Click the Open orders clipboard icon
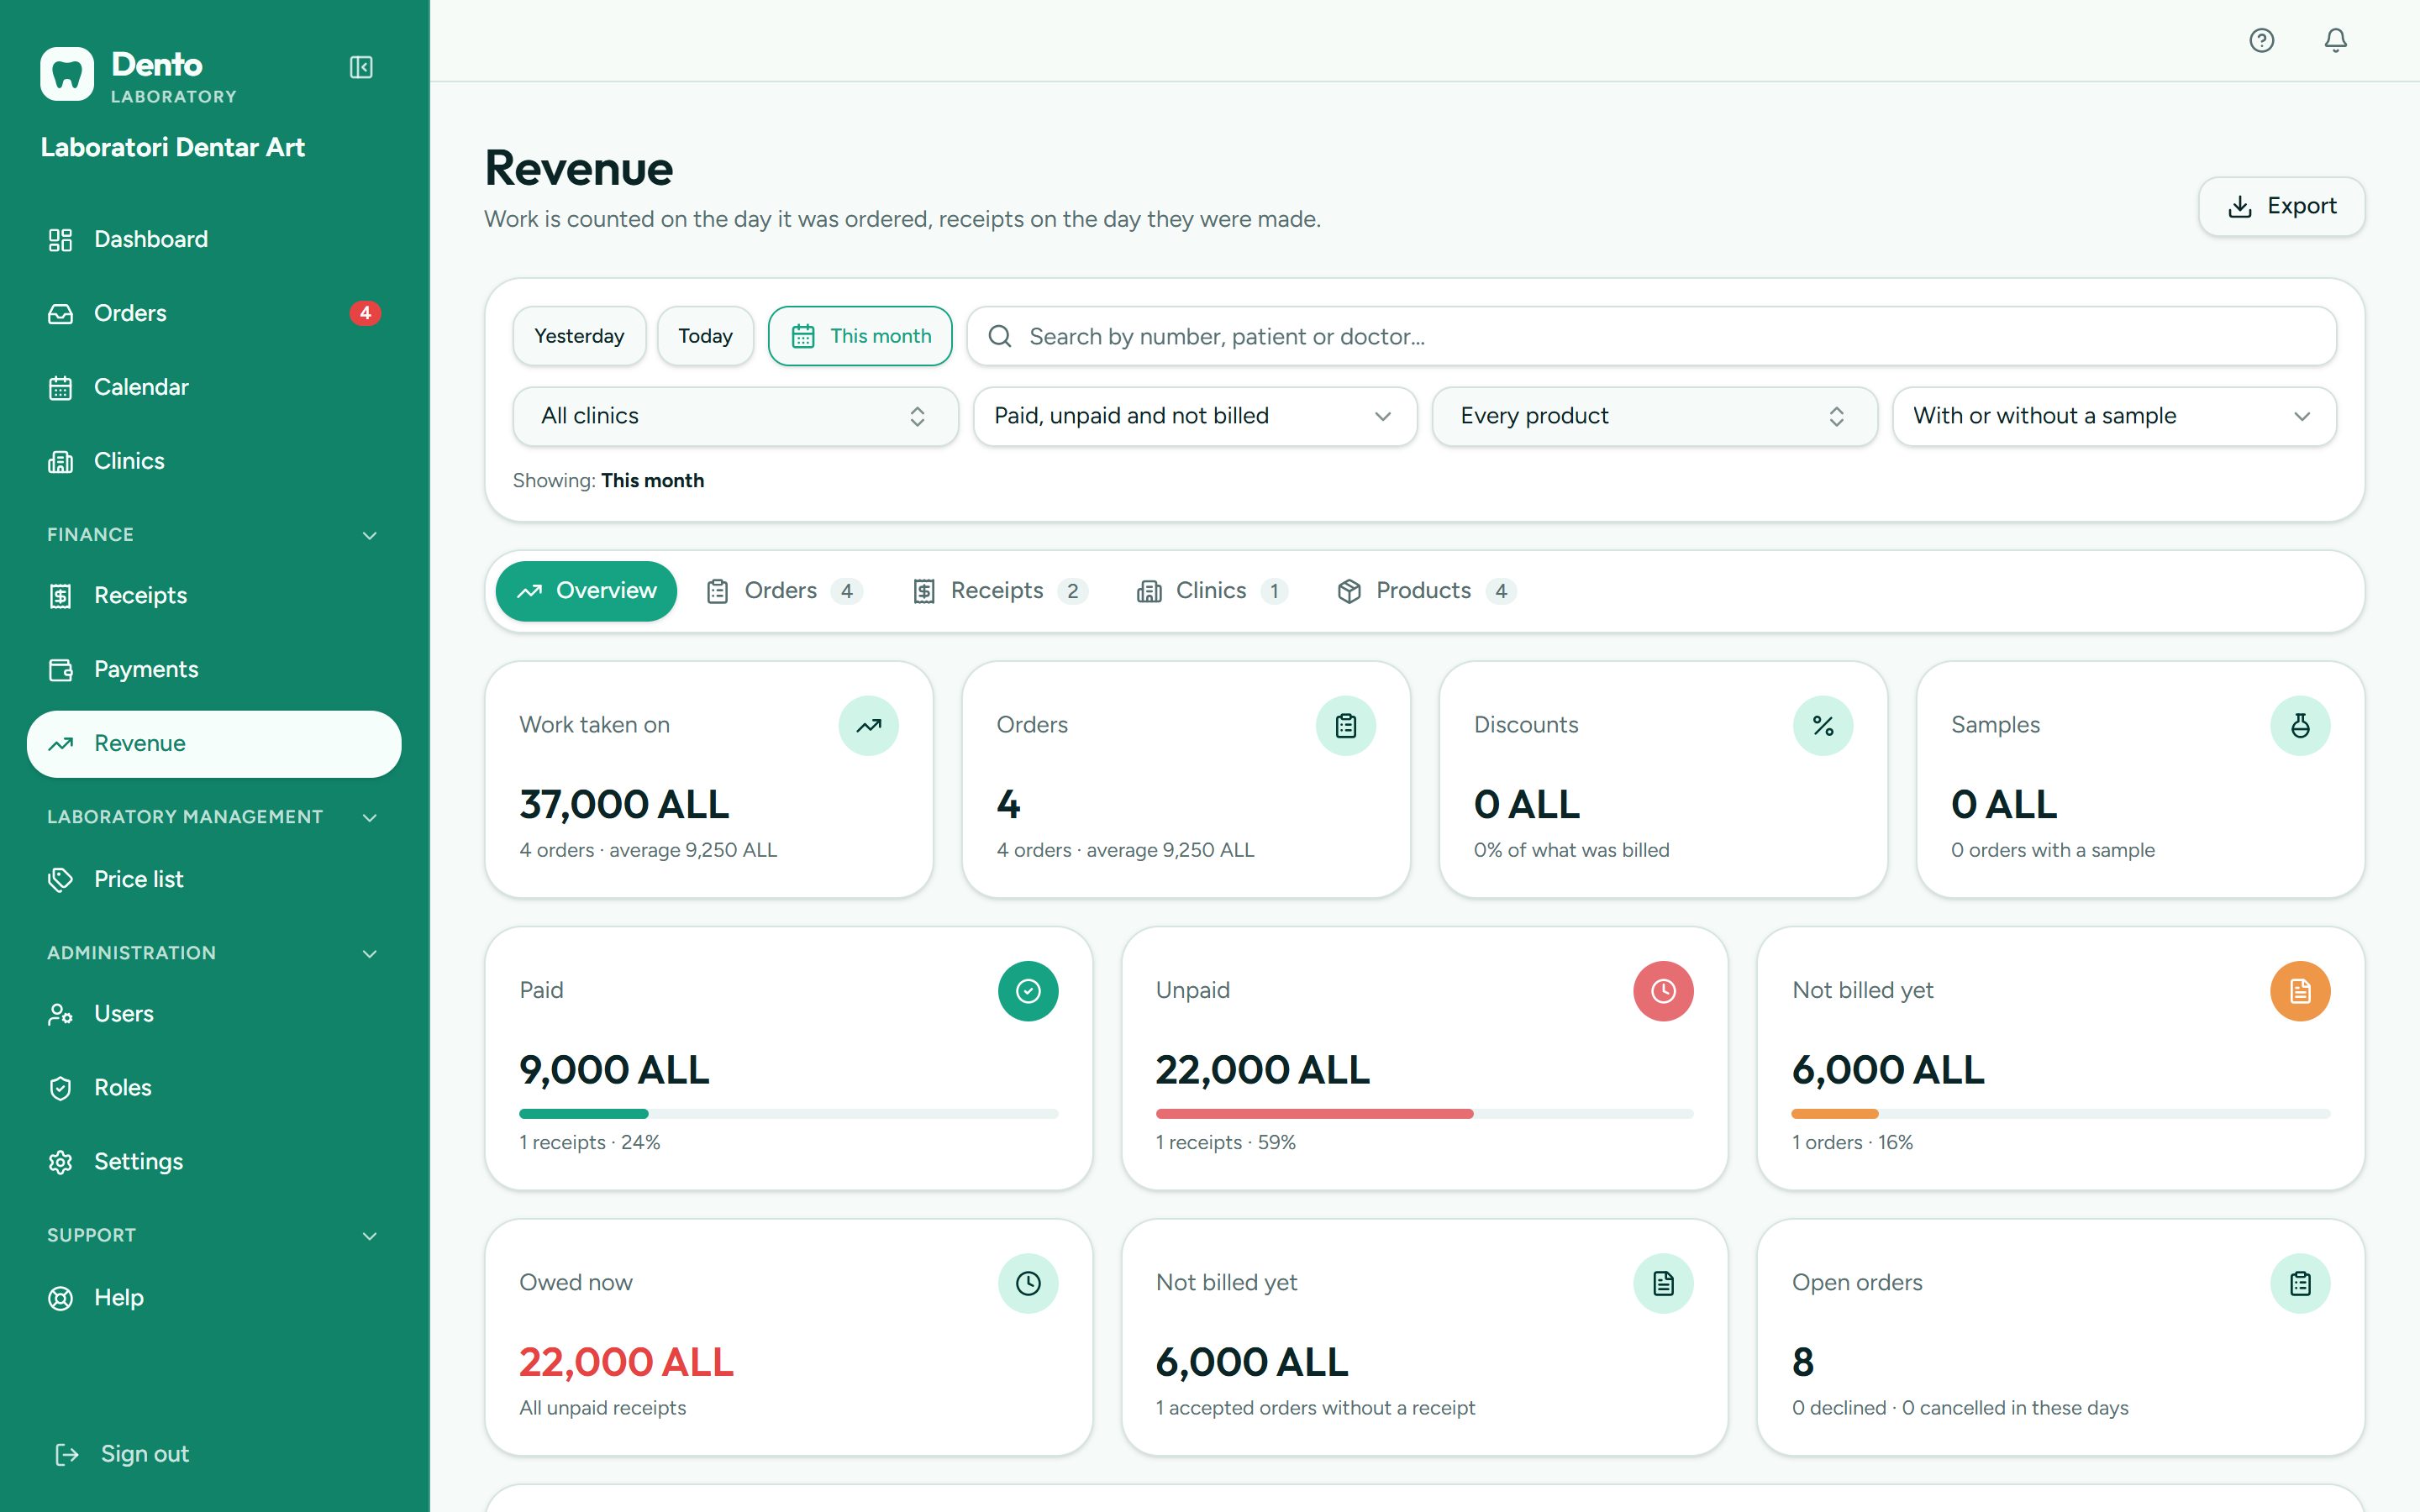This screenshot has width=2420, height=1512. (2299, 1283)
